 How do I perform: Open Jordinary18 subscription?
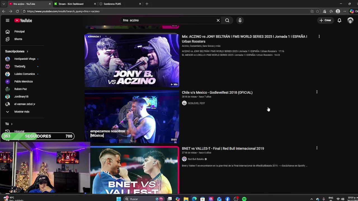coord(22,97)
